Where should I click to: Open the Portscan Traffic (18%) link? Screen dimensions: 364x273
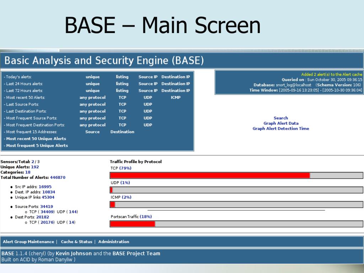146,216
